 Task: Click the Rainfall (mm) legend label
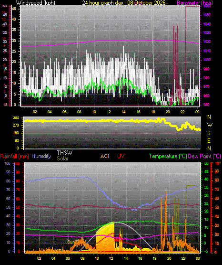tap(14, 156)
